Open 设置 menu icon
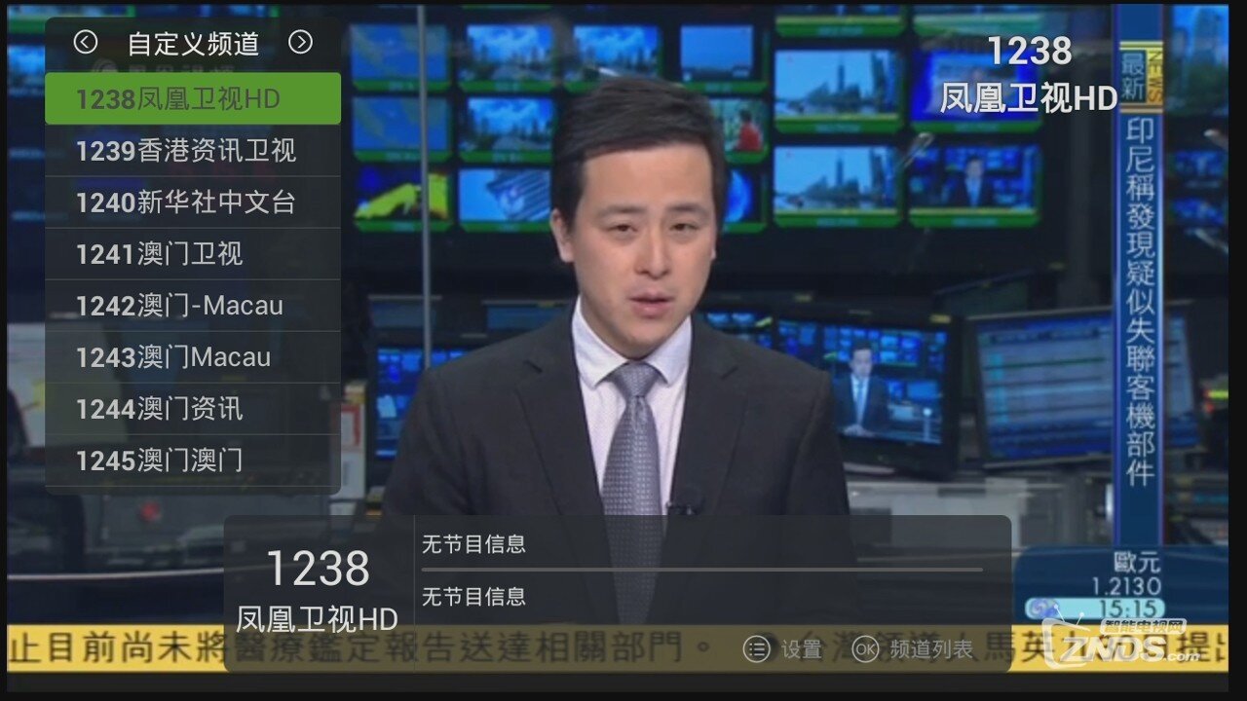This screenshot has height=701, width=1247. click(757, 648)
